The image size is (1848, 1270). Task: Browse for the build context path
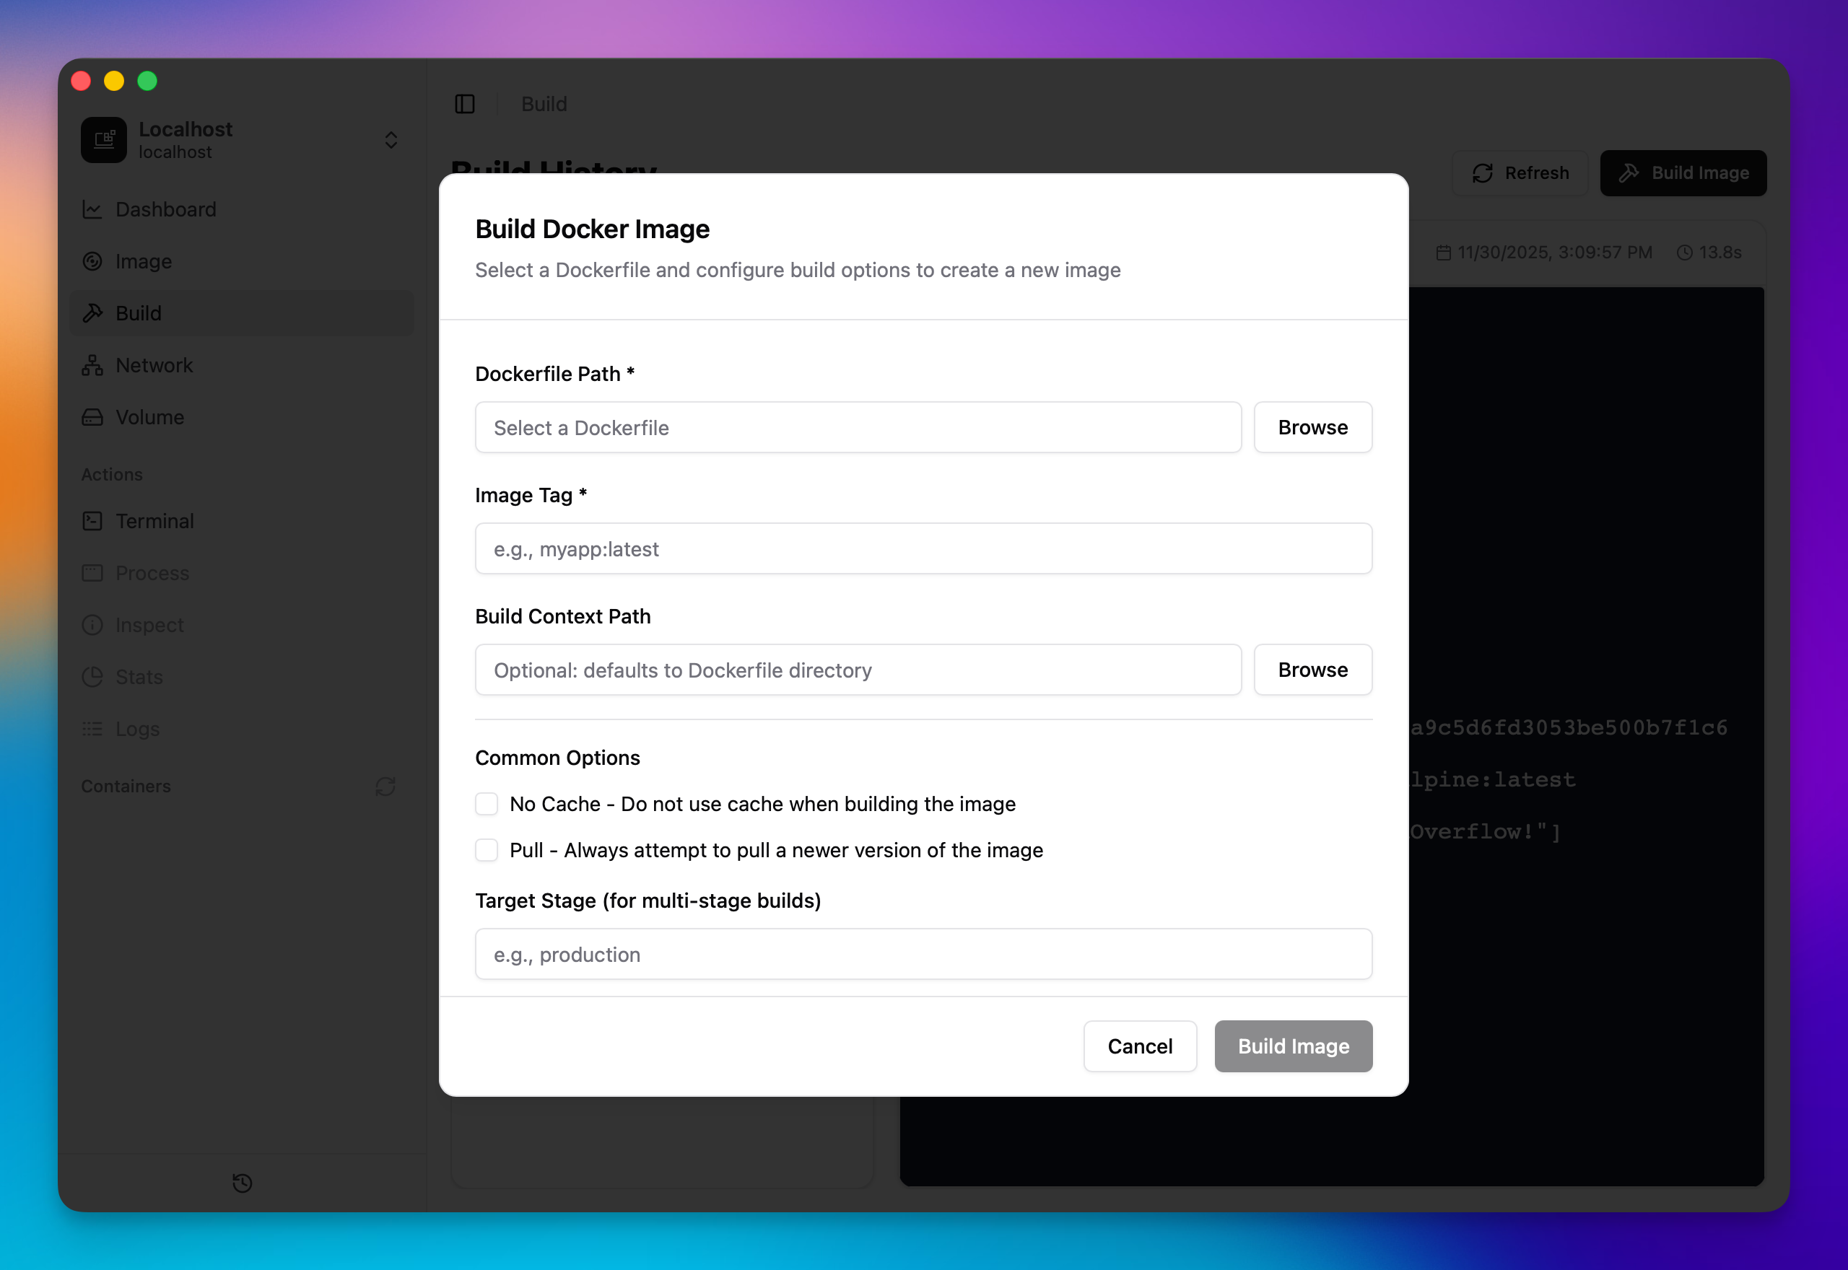pos(1312,670)
